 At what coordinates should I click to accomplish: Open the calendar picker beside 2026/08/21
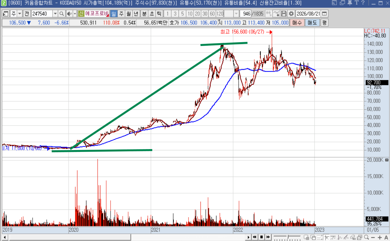324,14
